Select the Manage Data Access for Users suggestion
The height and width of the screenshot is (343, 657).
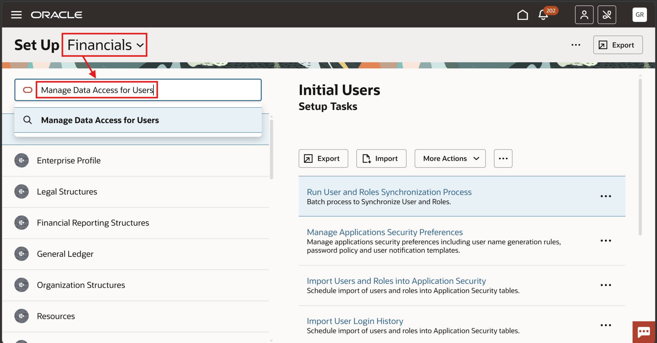coord(138,120)
